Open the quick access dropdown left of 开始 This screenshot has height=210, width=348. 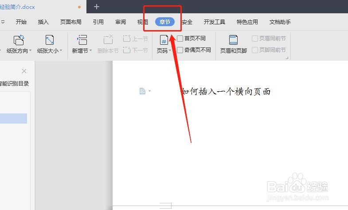pyautogui.click(x=3, y=22)
